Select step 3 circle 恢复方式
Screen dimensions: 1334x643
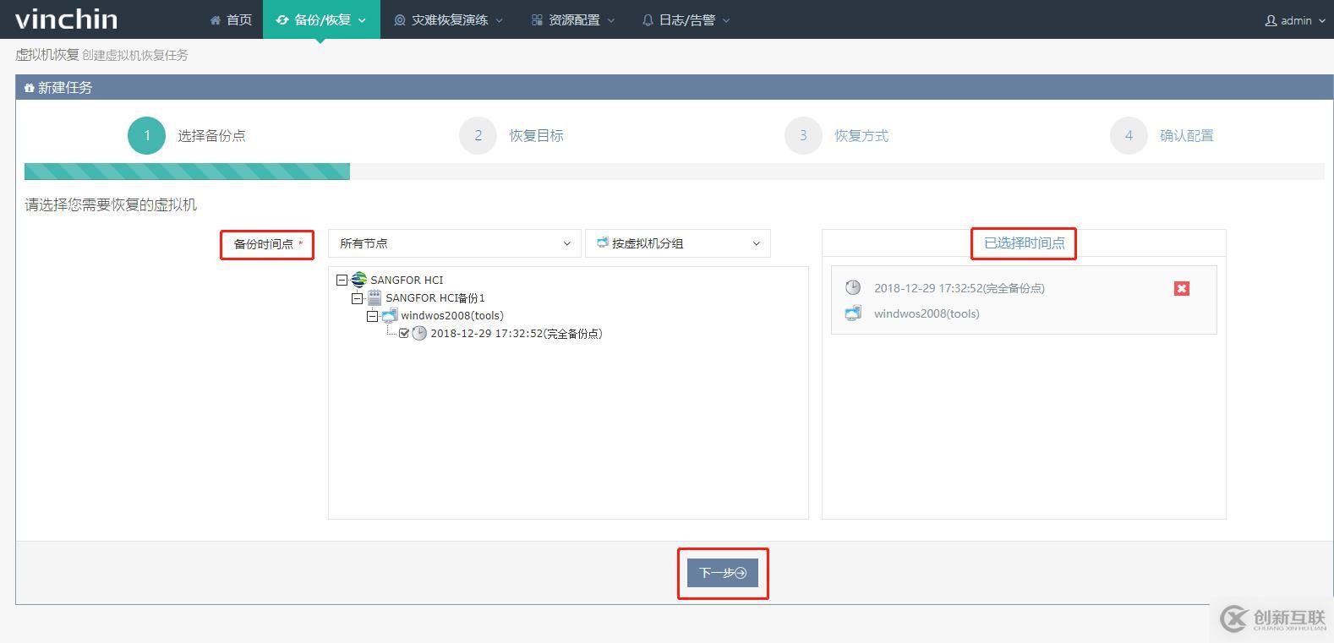click(803, 135)
